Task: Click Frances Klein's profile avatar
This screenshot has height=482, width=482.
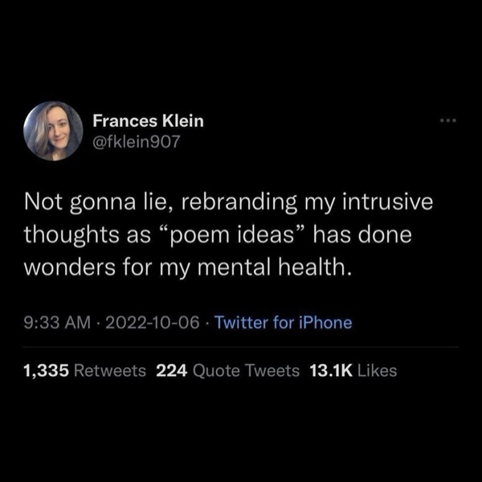Action: click(53, 131)
